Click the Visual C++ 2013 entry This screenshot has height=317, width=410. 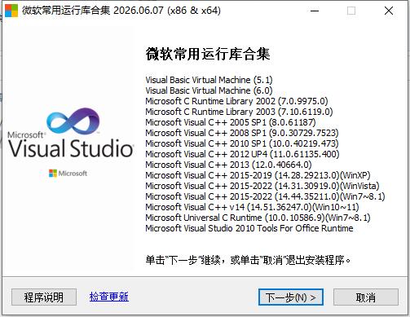click(228, 165)
